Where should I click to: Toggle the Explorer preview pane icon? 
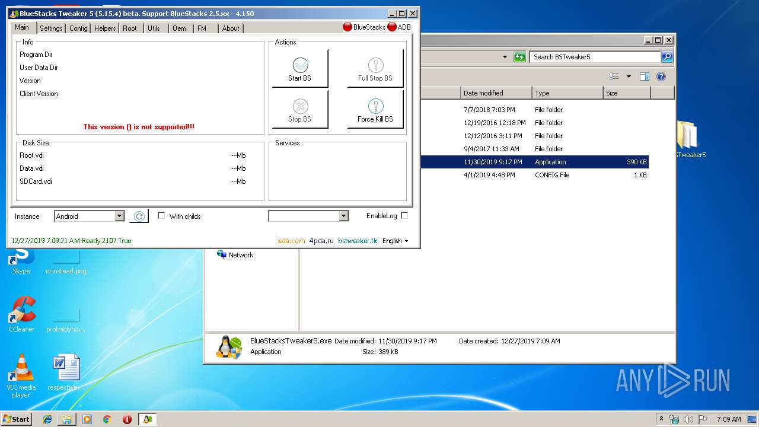tap(645, 77)
